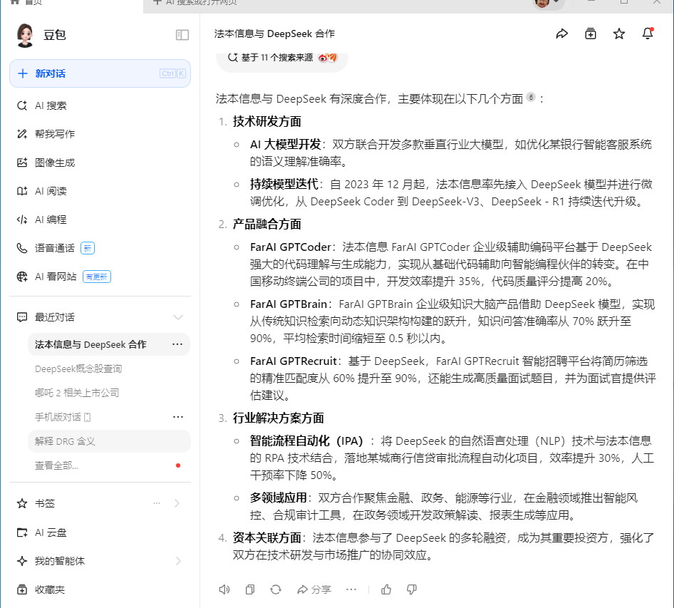Open 语音通话 voice call

(55, 248)
